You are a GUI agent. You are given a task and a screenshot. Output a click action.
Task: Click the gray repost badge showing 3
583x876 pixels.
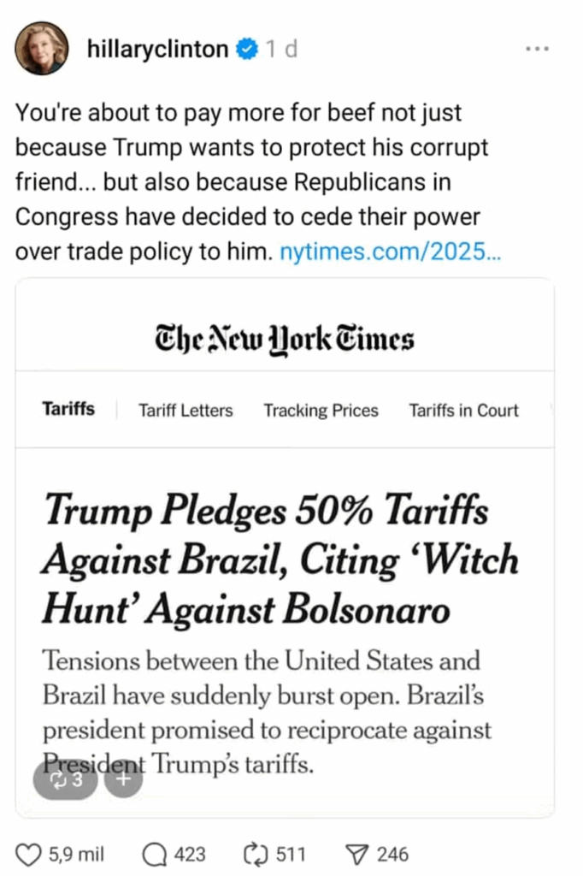tap(65, 779)
